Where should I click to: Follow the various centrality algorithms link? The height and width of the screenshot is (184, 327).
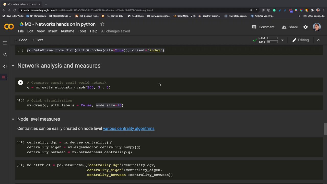tap(129, 129)
